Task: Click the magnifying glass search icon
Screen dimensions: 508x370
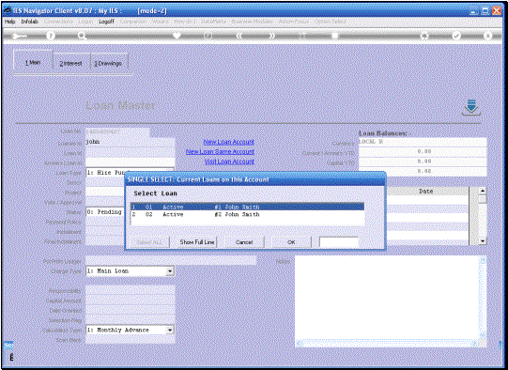Action: coord(82,36)
